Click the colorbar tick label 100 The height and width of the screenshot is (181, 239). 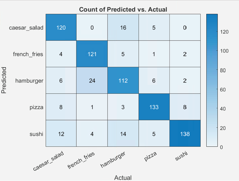coord(224,51)
